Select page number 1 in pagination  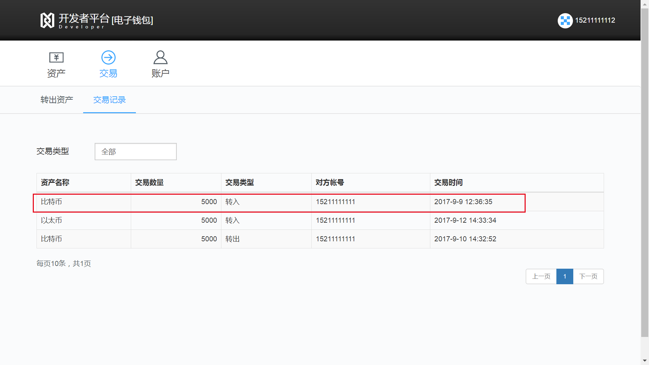click(564, 276)
